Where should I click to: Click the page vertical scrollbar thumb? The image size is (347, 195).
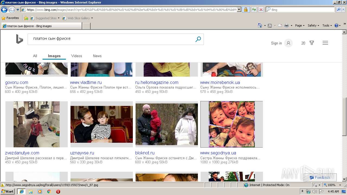[344, 117]
